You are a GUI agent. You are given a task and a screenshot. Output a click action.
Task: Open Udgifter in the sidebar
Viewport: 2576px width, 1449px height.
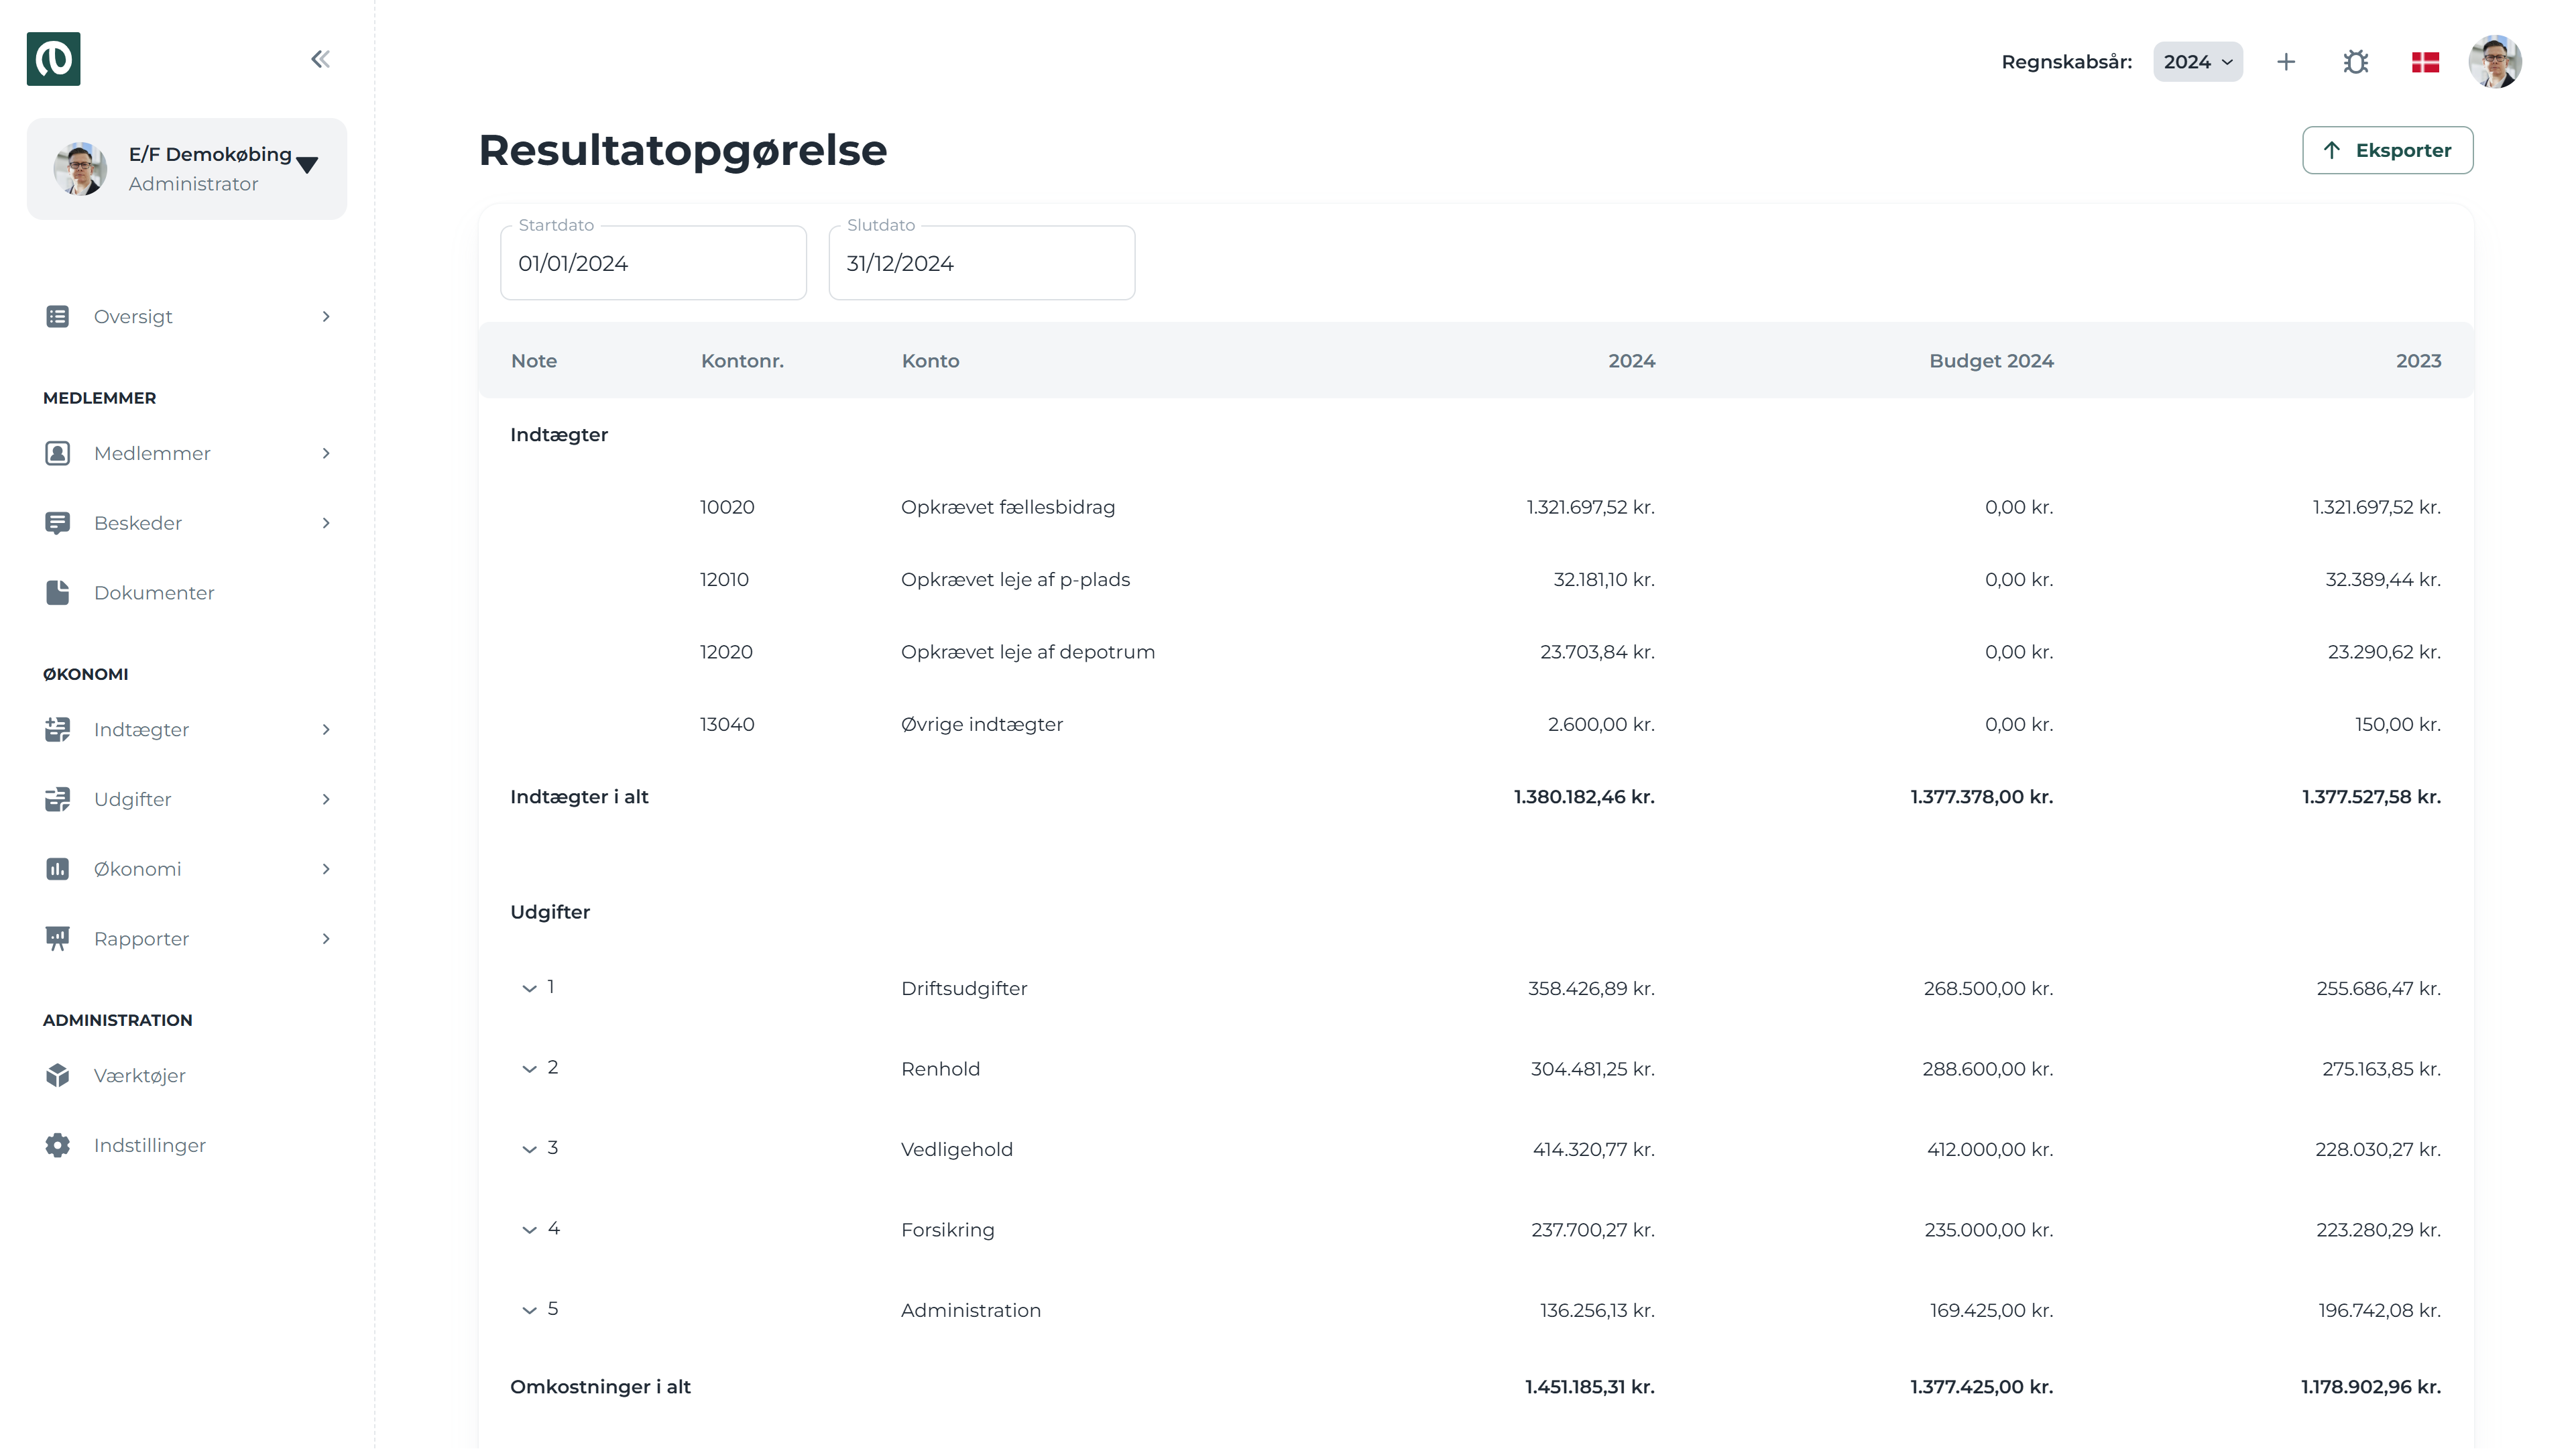[x=187, y=799]
